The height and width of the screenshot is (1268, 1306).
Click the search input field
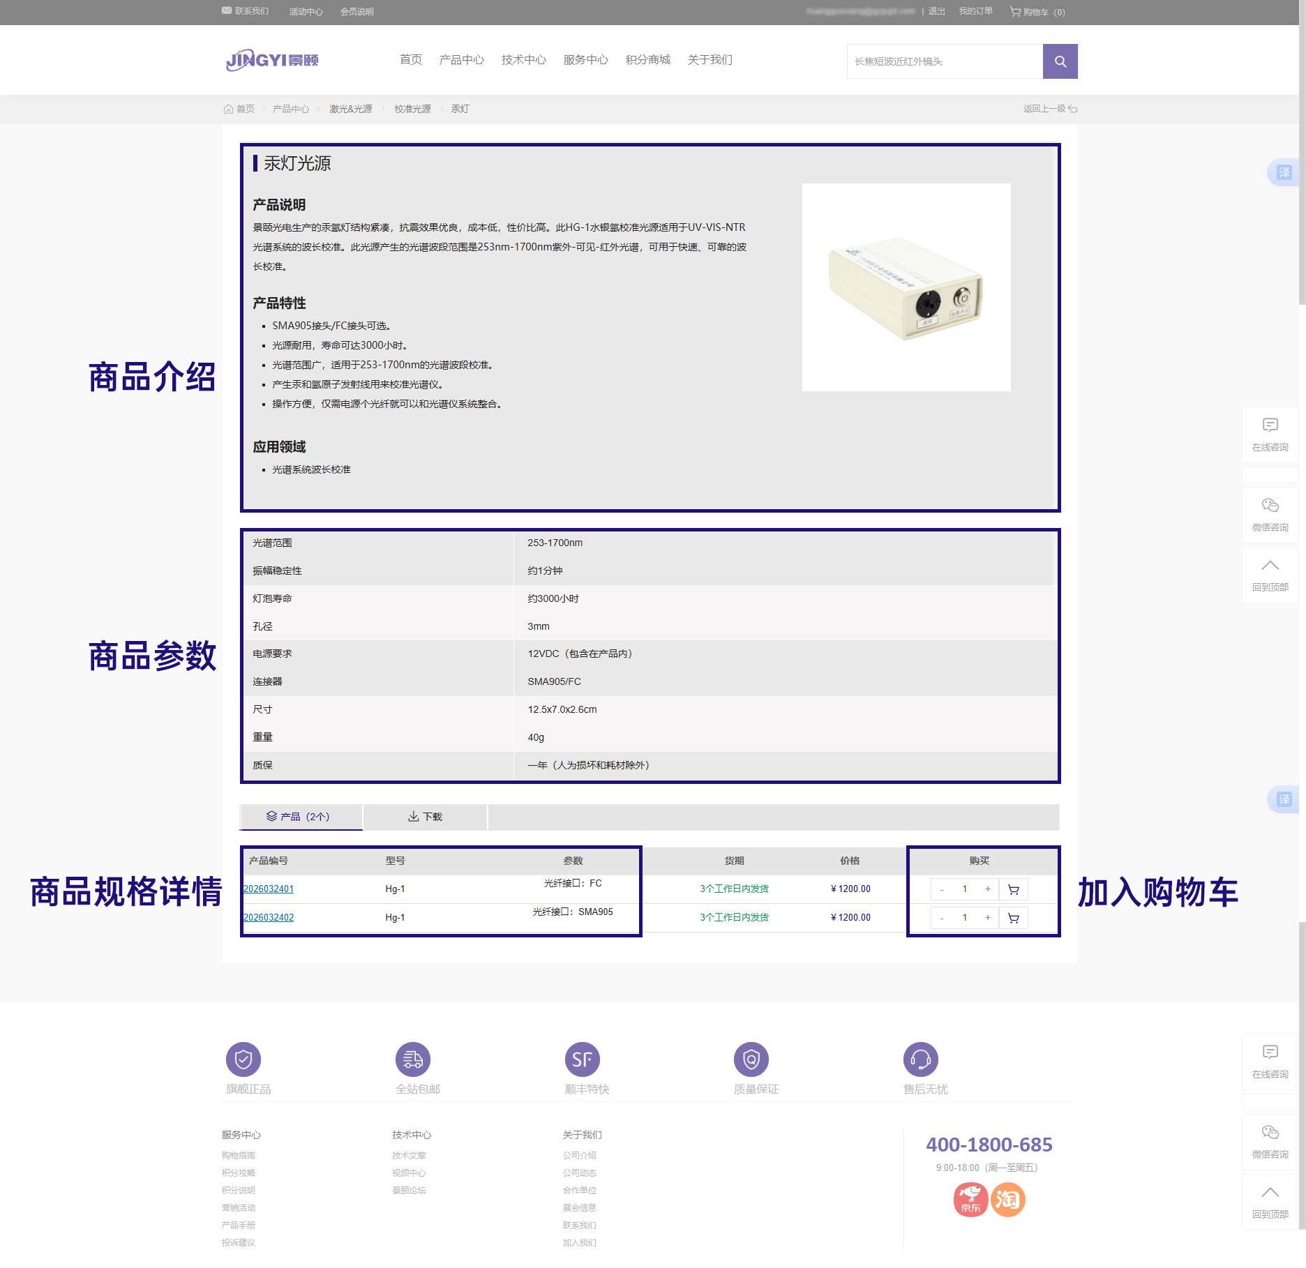pyautogui.click(x=945, y=61)
